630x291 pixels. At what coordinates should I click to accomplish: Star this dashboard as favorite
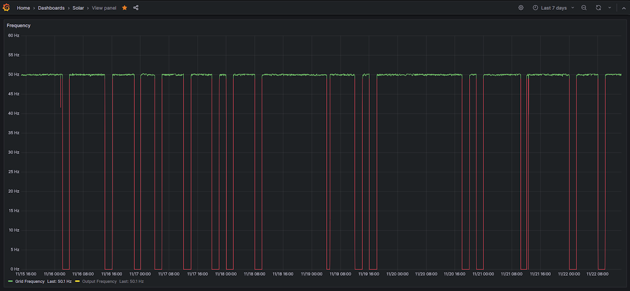125,8
